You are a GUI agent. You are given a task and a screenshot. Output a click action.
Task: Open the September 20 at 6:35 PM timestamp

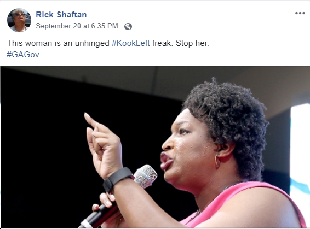tap(77, 26)
